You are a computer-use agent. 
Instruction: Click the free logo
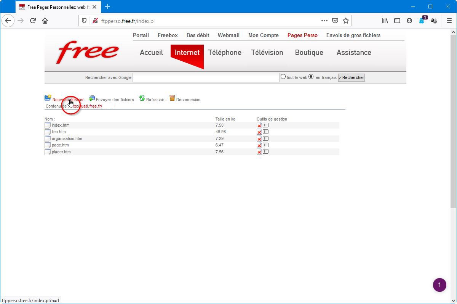[87, 53]
